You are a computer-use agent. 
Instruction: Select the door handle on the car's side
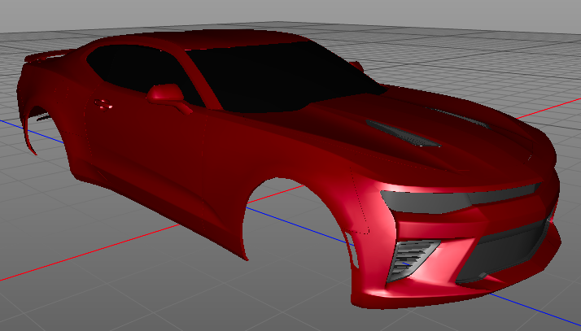103,103
